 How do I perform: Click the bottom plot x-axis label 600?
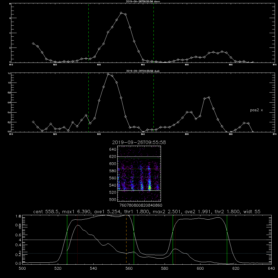point(200,269)
